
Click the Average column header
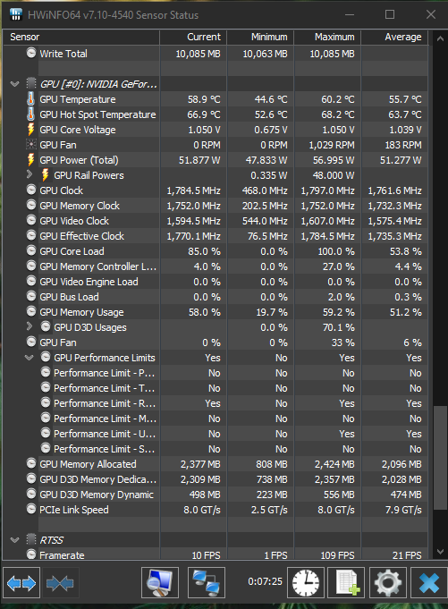click(x=394, y=37)
